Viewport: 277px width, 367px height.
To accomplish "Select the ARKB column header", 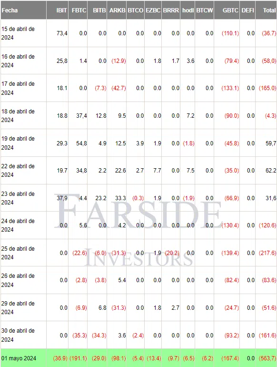I will coord(117,10).
